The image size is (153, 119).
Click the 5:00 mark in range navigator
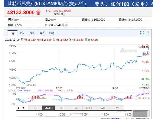tap(106, 115)
